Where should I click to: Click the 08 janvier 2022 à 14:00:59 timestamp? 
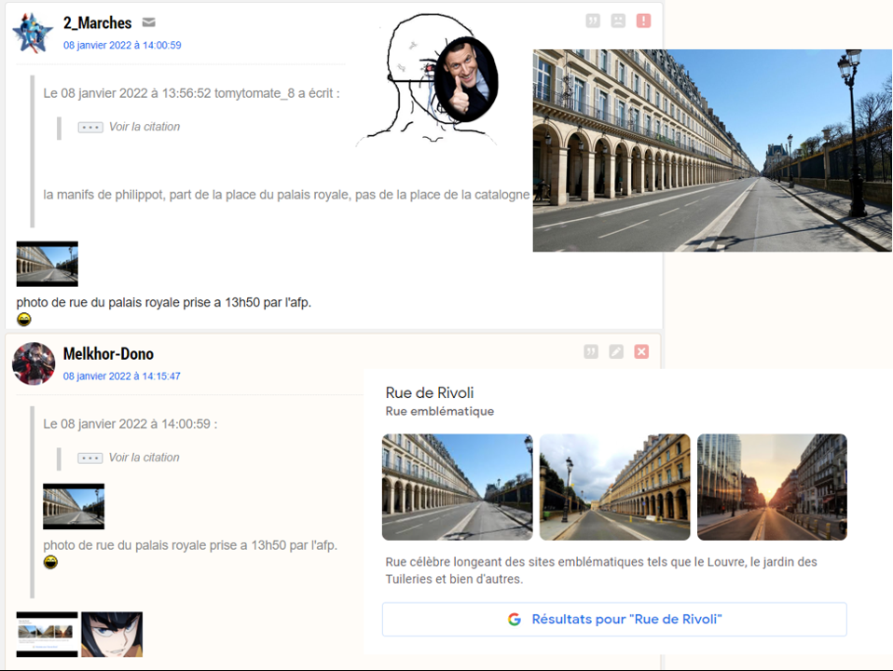tap(122, 45)
